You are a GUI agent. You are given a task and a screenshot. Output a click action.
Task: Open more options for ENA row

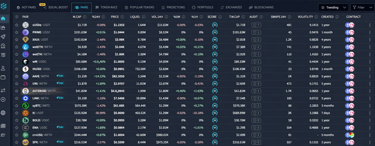click(x=370, y=128)
